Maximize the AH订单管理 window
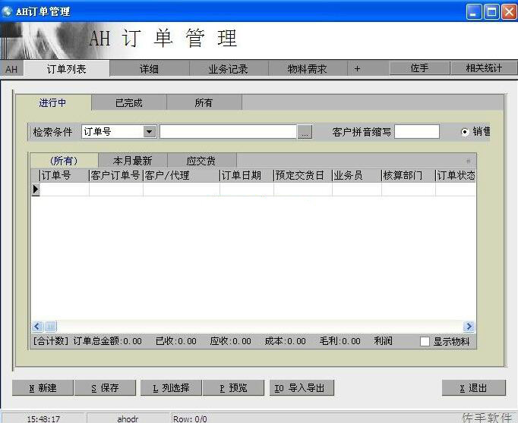Screen dimensions: 518x423 pyautogui.click(x=491, y=12)
